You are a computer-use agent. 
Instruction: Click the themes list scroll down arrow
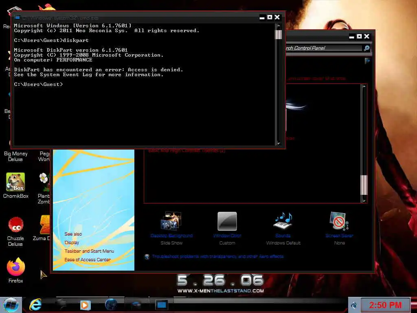coord(364,200)
